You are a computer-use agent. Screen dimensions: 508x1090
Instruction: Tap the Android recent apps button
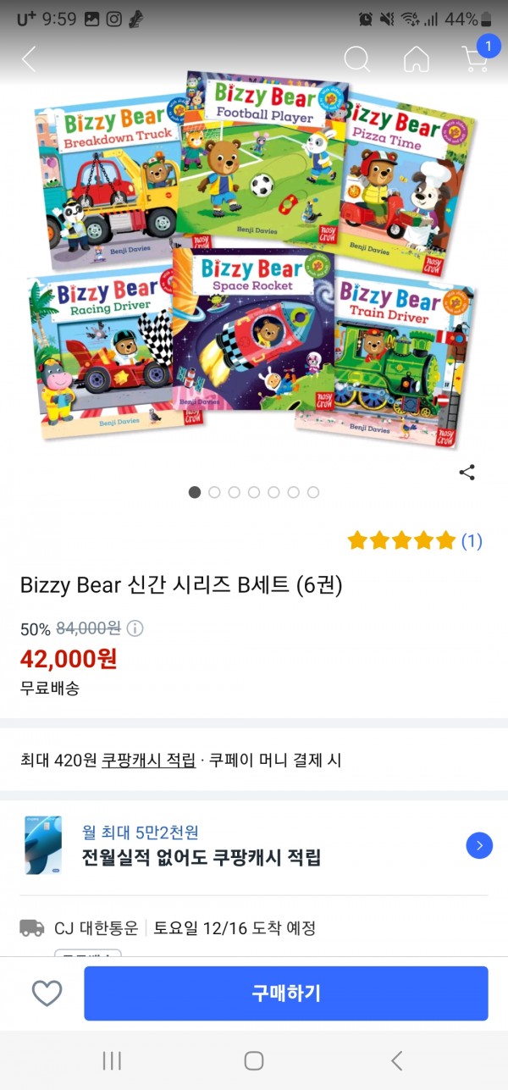tap(112, 1060)
